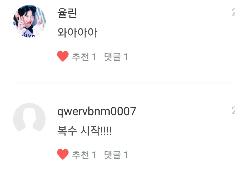Tap the red heart under 율린's comment
The height and width of the screenshot is (176, 235).
click(63, 56)
